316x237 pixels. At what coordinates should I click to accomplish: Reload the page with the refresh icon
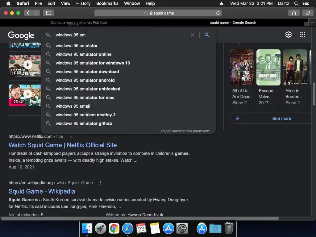pyautogui.click(x=218, y=13)
